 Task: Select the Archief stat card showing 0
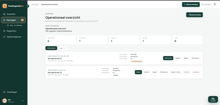point(188,40)
